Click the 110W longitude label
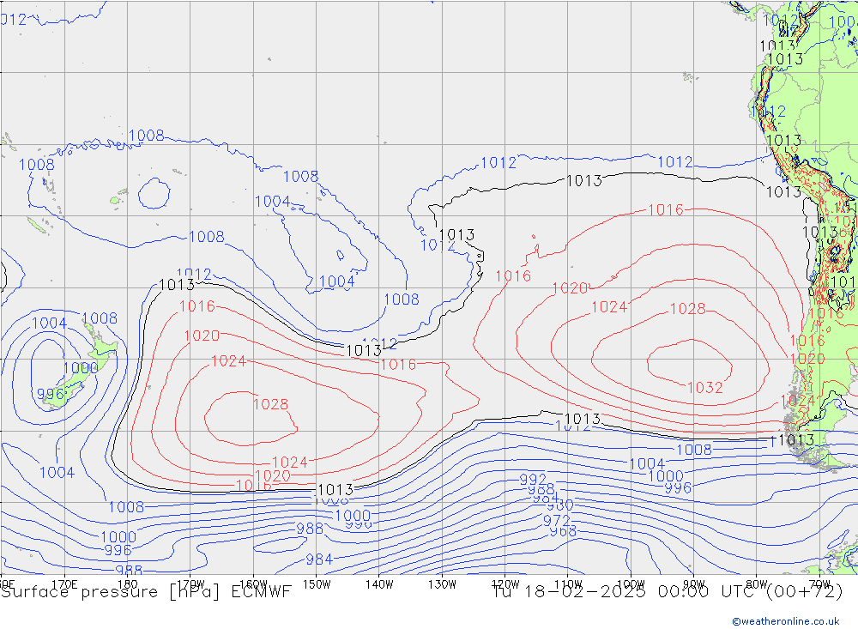858x629 pixels. [x=568, y=584]
